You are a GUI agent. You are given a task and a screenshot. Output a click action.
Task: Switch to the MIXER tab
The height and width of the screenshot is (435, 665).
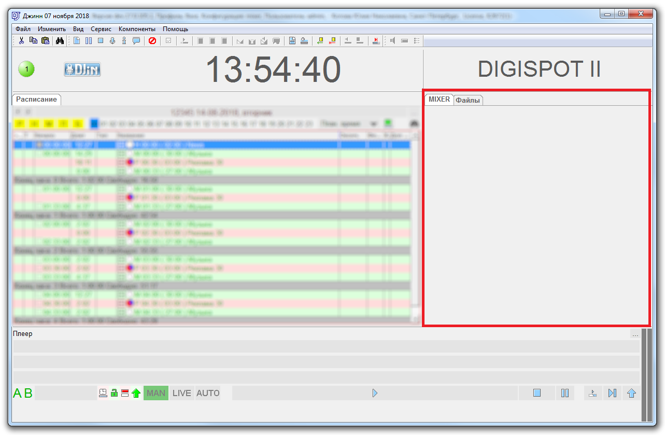click(x=439, y=99)
